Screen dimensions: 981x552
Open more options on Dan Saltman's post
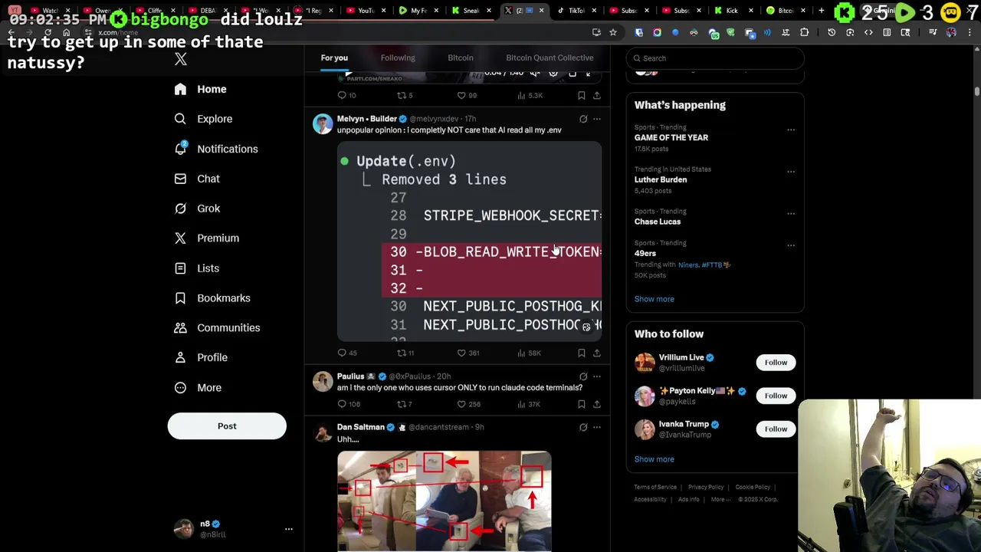(597, 427)
